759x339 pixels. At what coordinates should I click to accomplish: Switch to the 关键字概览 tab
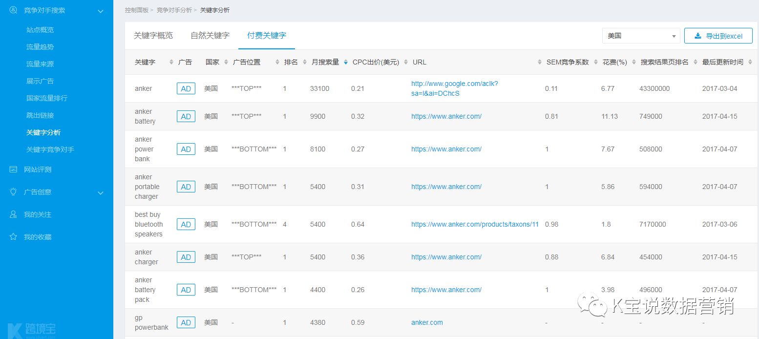tap(153, 36)
